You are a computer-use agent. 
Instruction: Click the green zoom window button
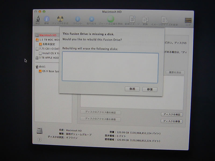tap(44, 12)
